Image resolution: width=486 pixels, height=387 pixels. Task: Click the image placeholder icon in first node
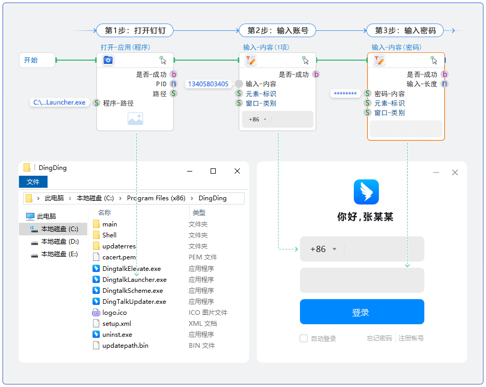coord(135,119)
